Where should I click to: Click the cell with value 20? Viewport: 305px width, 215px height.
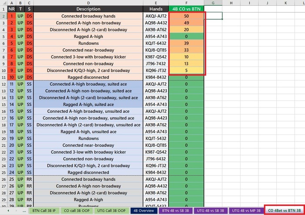tap(186, 30)
